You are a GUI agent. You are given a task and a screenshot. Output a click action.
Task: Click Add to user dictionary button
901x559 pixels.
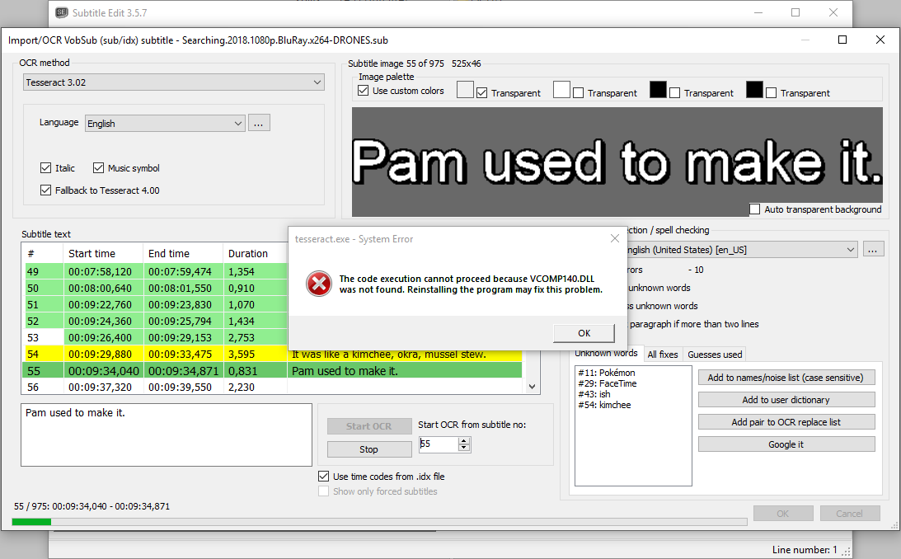tap(786, 400)
